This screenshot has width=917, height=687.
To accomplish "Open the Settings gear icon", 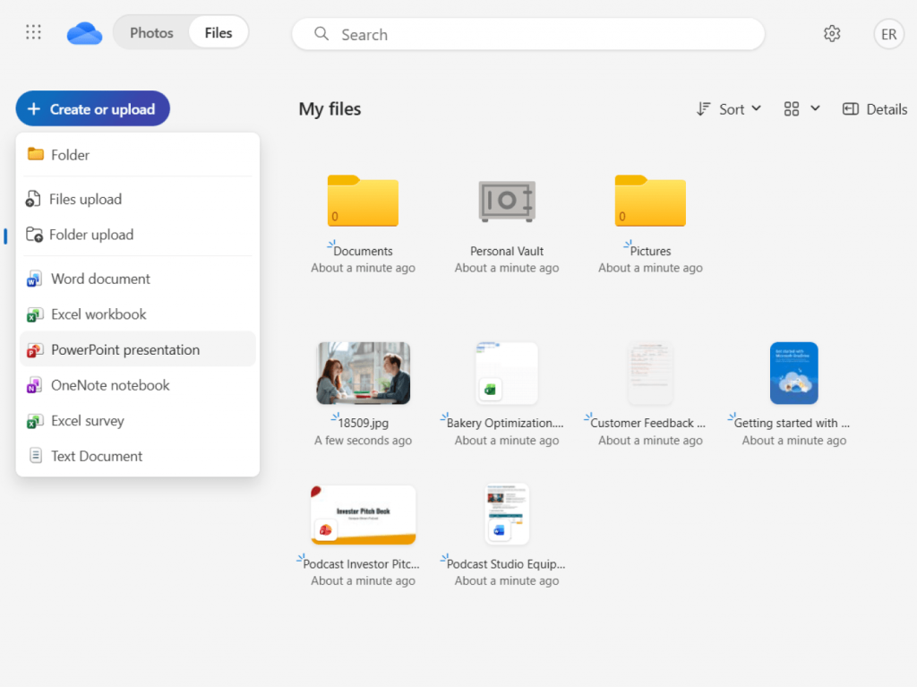I will (832, 34).
